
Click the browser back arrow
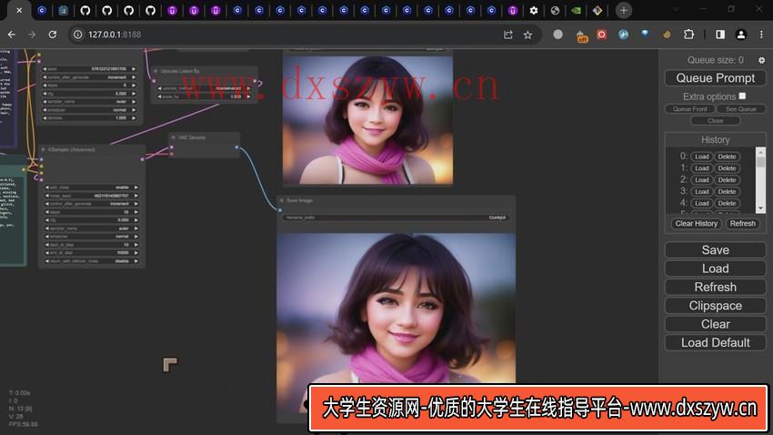[11, 35]
